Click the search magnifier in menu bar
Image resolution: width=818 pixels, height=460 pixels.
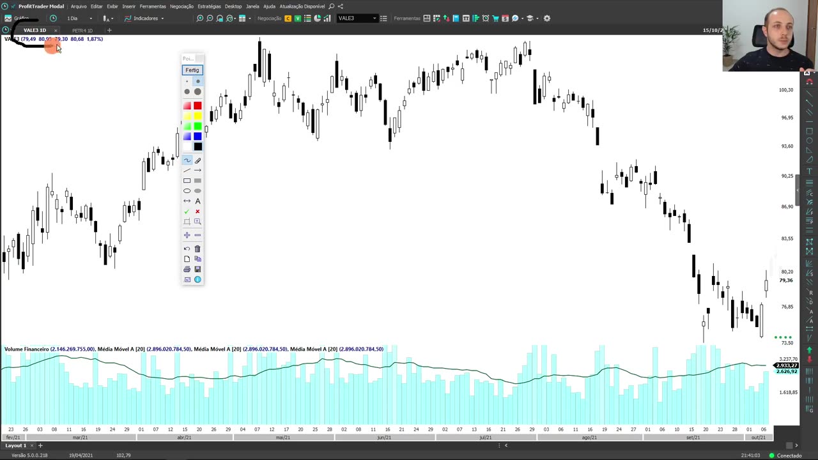(331, 6)
